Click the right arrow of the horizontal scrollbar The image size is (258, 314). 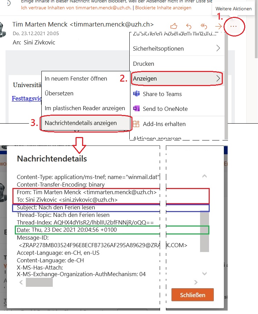point(196,282)
